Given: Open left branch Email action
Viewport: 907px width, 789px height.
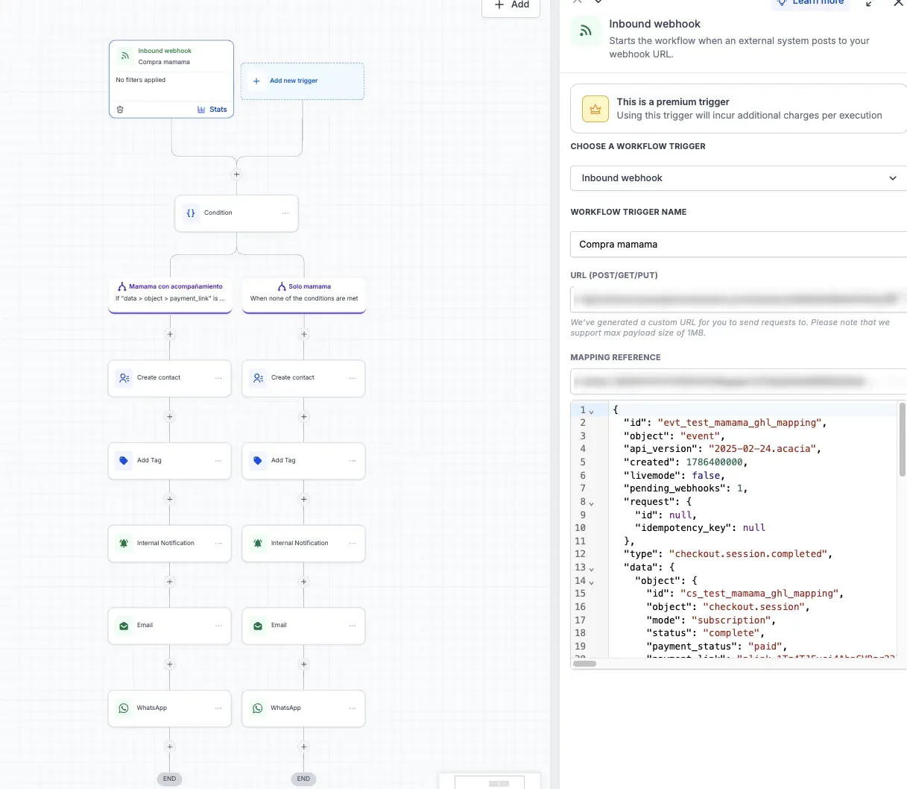Looking at the screenshot, I should 170,626.
